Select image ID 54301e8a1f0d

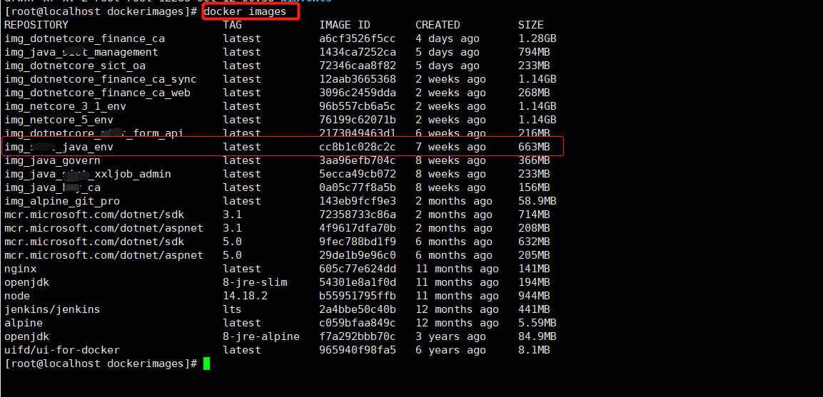tap(358, 283)
